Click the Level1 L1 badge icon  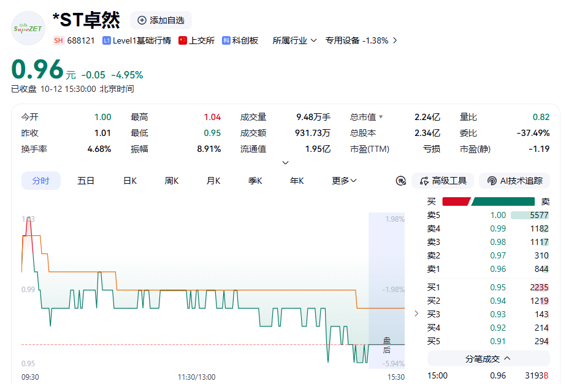106,40
